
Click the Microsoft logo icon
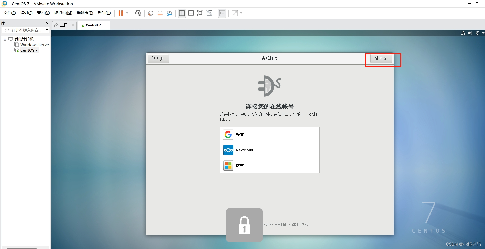tap(228, 166)
